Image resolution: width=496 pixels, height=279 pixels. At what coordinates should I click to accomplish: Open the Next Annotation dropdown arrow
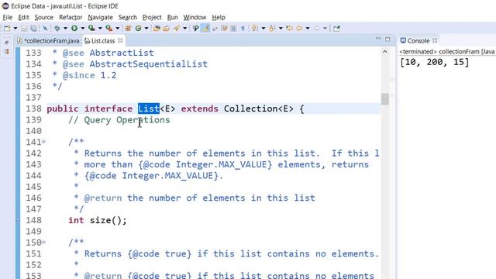[263, 28]
